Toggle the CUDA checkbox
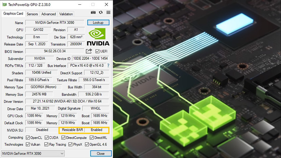This screenshot has width=281, height=158. click(x=47, y=138)
